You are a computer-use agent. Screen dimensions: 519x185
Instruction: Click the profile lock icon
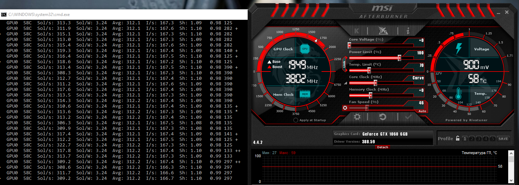click(x=458, y=138)
